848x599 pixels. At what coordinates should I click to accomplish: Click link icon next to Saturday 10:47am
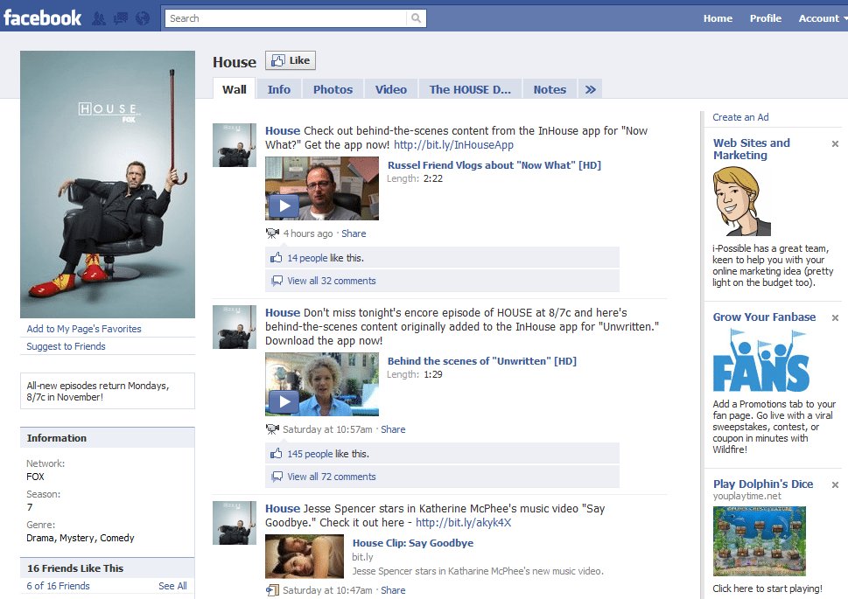click(x=272, y=590)
